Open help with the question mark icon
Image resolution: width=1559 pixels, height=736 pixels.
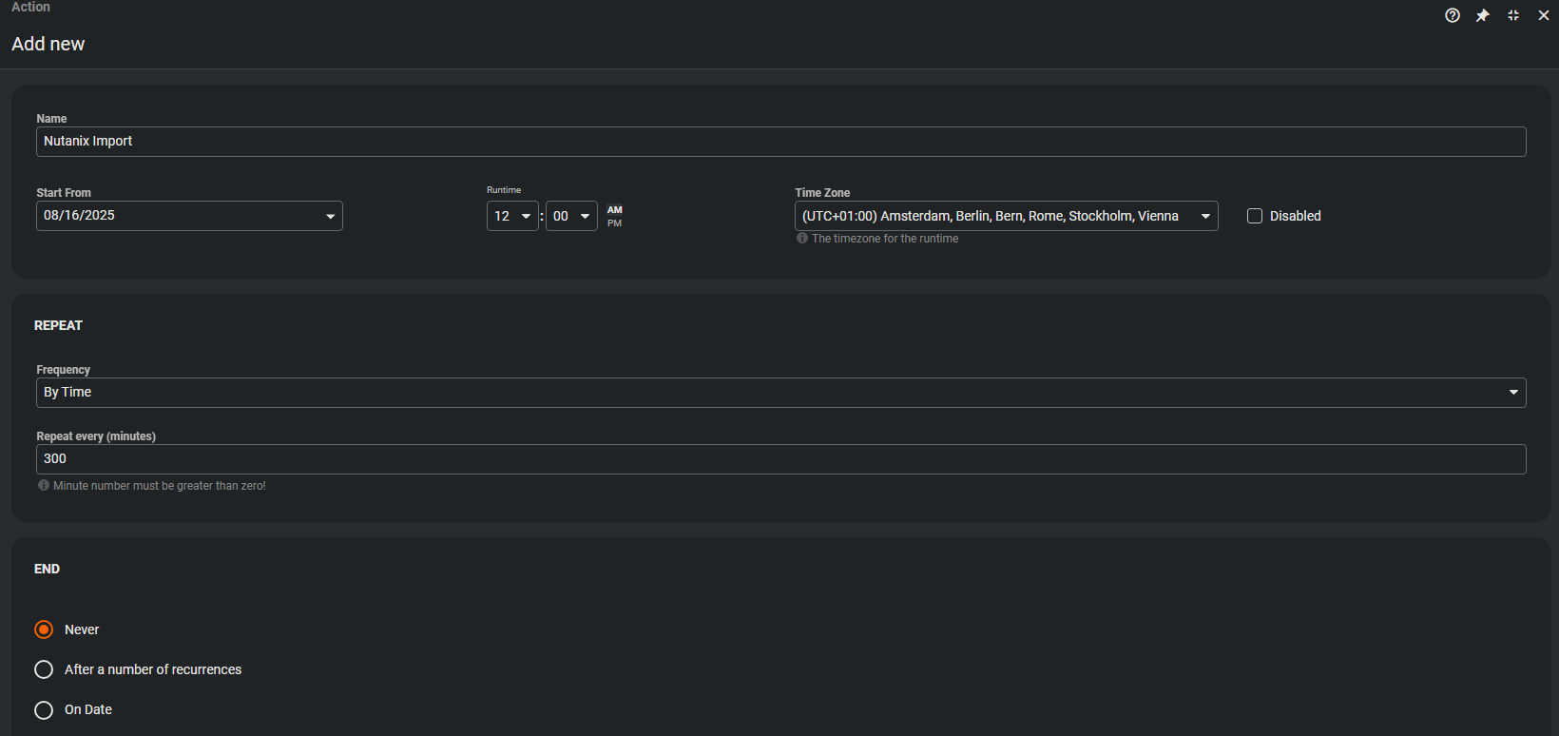tap(1452, 15)
